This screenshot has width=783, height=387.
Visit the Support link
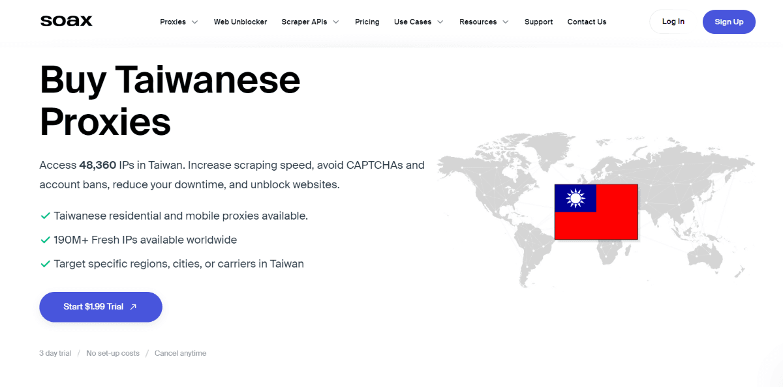(538, 22)
